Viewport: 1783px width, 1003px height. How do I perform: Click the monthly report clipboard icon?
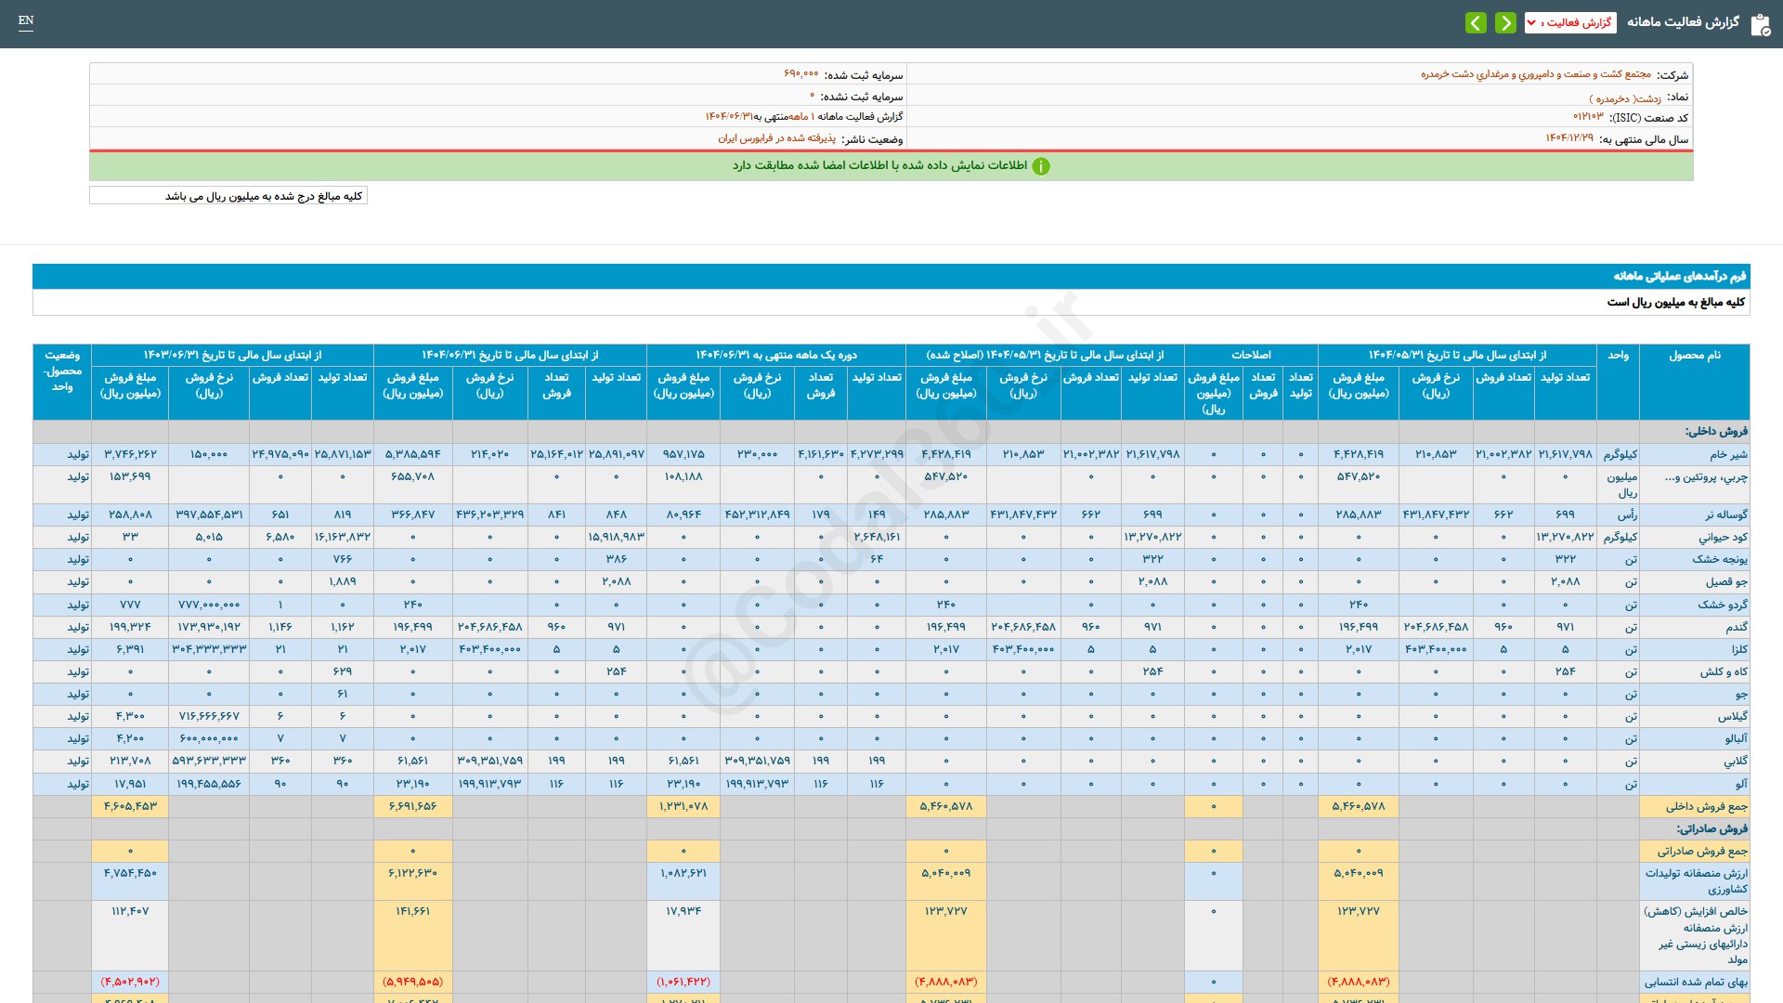tap(1760, 24)
